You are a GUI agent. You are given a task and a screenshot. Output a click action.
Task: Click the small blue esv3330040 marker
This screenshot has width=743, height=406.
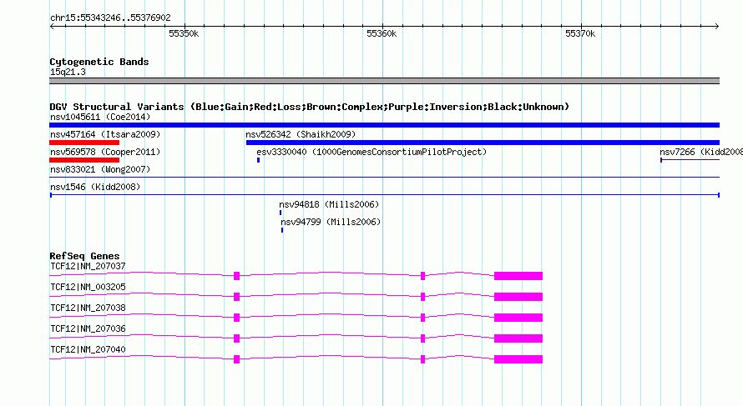258,160
